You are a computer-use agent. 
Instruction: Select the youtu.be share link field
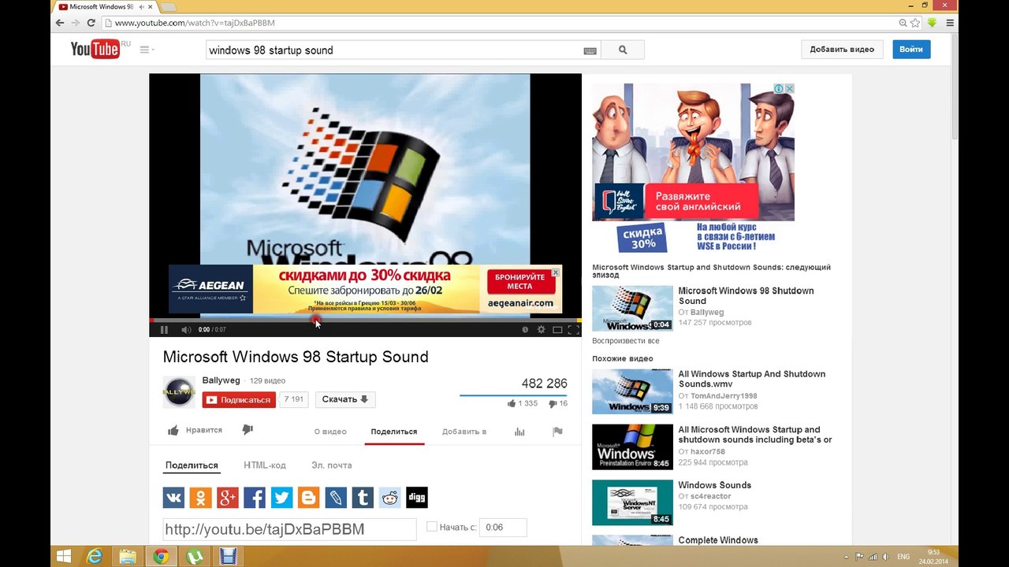(x=289, y=529)
